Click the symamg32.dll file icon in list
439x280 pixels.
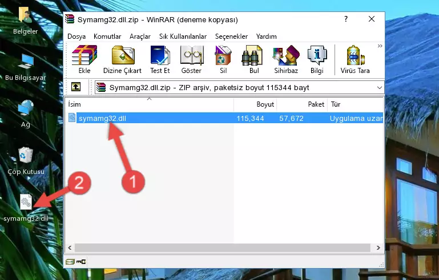[x=72, y=118]
